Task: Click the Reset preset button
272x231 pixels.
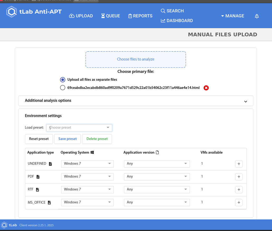Action: (x=39, y=139)
